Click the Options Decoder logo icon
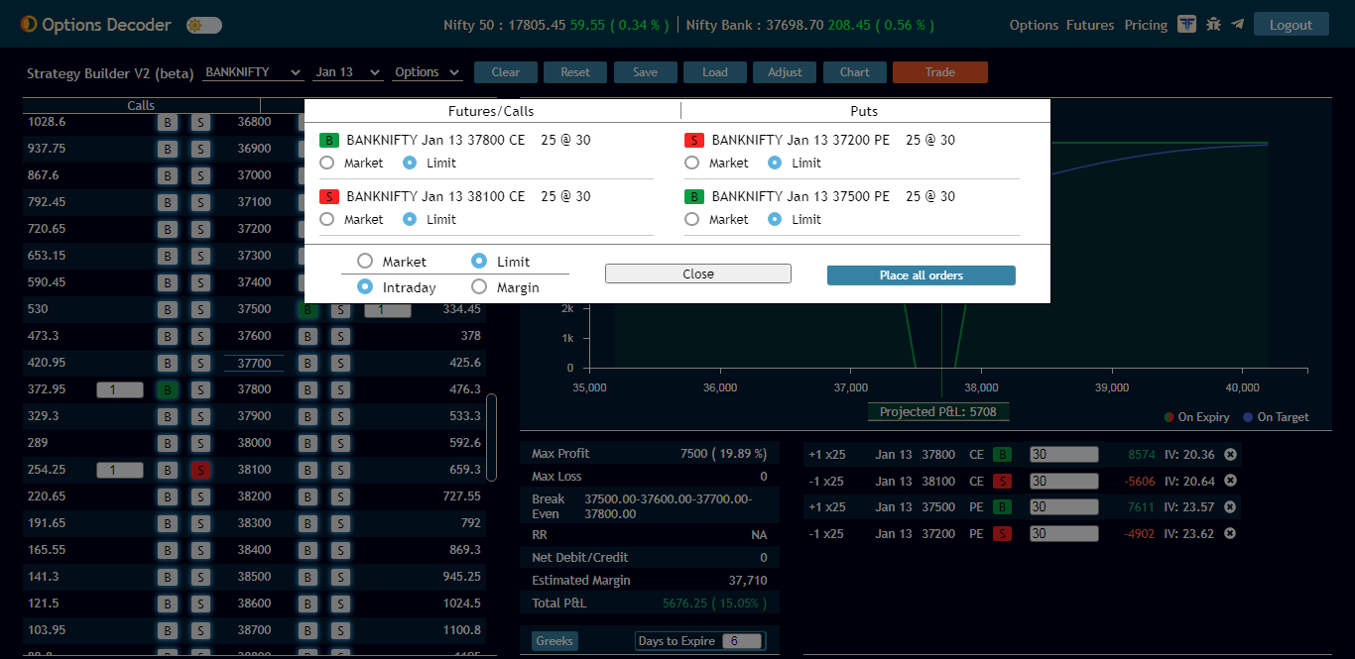Image resolution: width=1355 pixels, height=659 pixels. (x=29, y=24)
